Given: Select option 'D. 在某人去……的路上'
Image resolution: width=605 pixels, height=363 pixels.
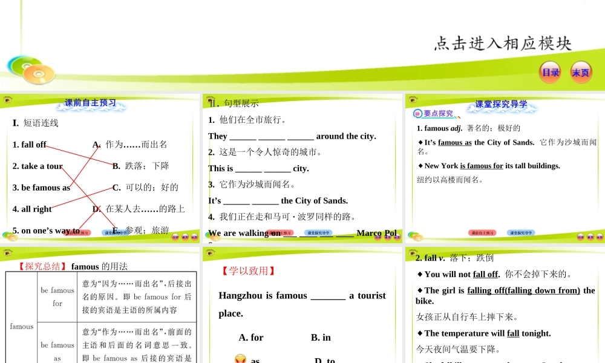Looking at the screenshot, I should pos(139,209).
